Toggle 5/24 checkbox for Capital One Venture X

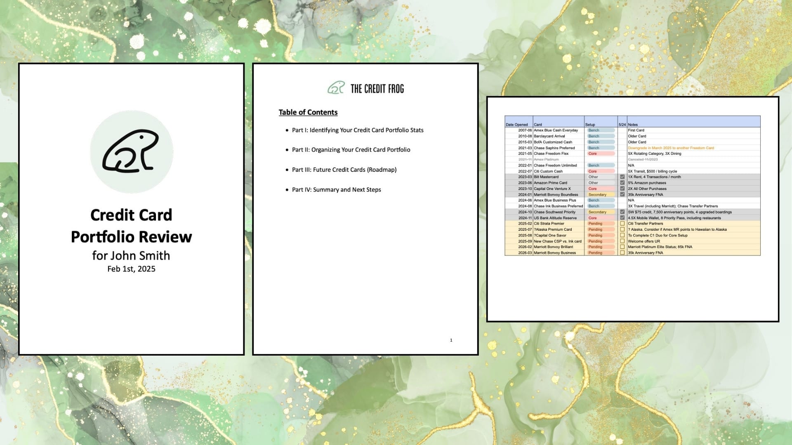(x=622, y=189)
